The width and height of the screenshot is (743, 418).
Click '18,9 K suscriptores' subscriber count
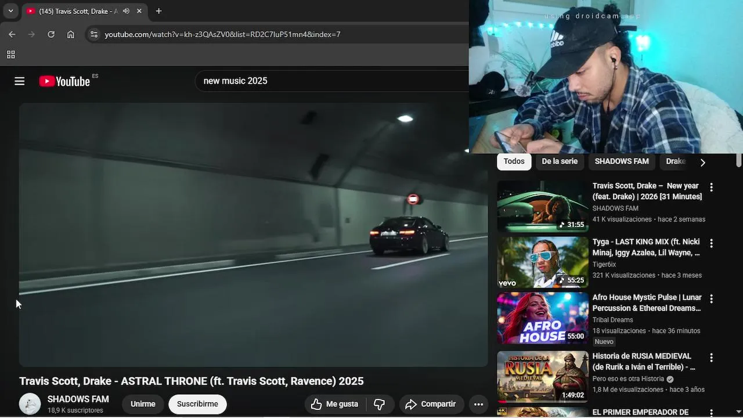click(x=75, y=410)
